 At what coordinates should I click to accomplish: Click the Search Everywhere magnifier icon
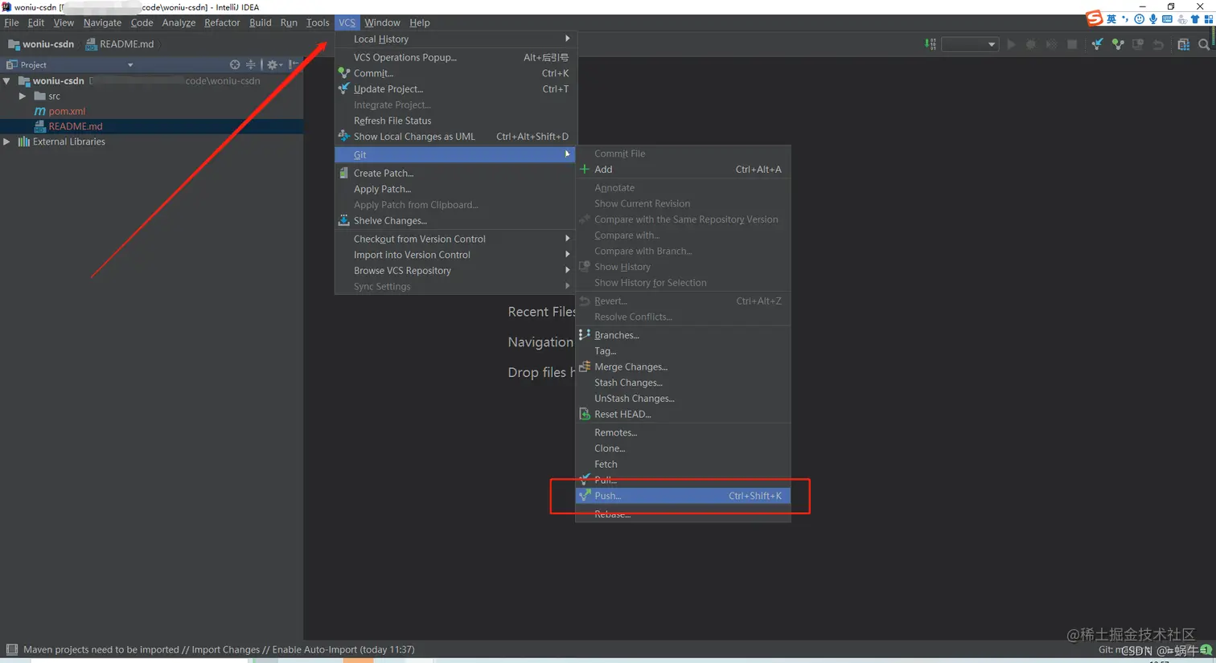pos(1203,44)
